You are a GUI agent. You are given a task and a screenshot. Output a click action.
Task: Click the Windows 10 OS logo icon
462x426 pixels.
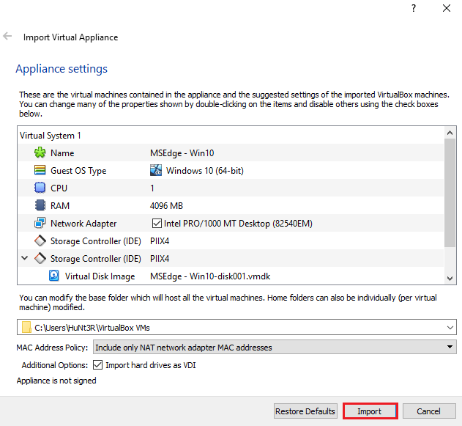click(x=155, y=170)
